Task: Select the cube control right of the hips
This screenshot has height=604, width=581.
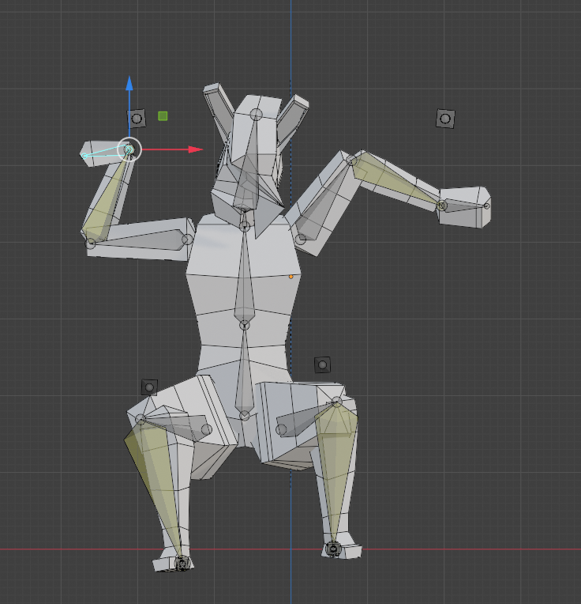Action: coord(322,364)
